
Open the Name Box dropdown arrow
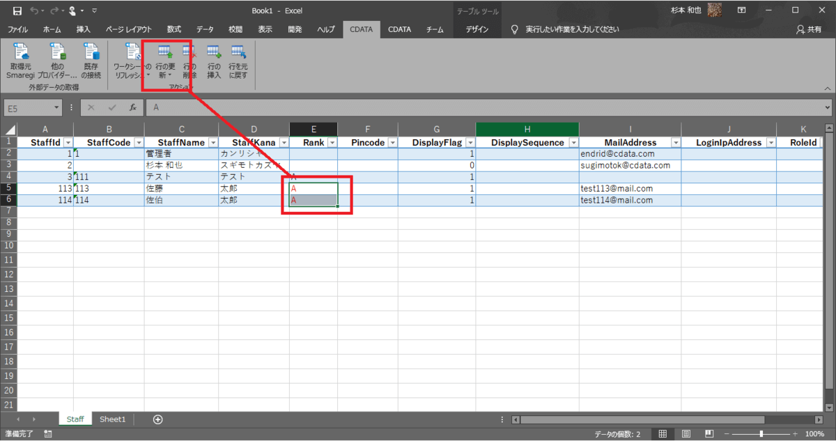(x=57, y=108)
